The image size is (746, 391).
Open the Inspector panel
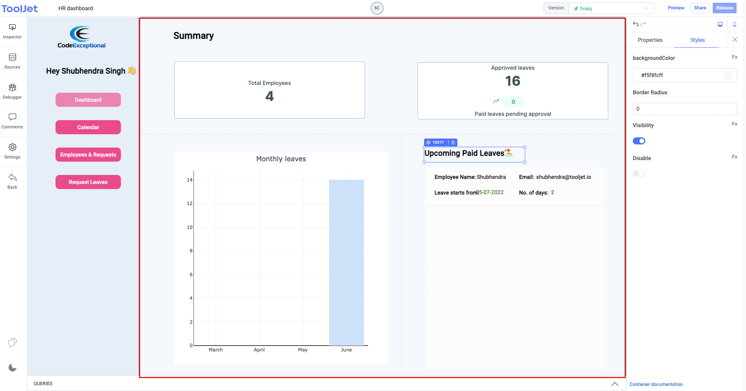pyautogui.click(x=12, y=31)
